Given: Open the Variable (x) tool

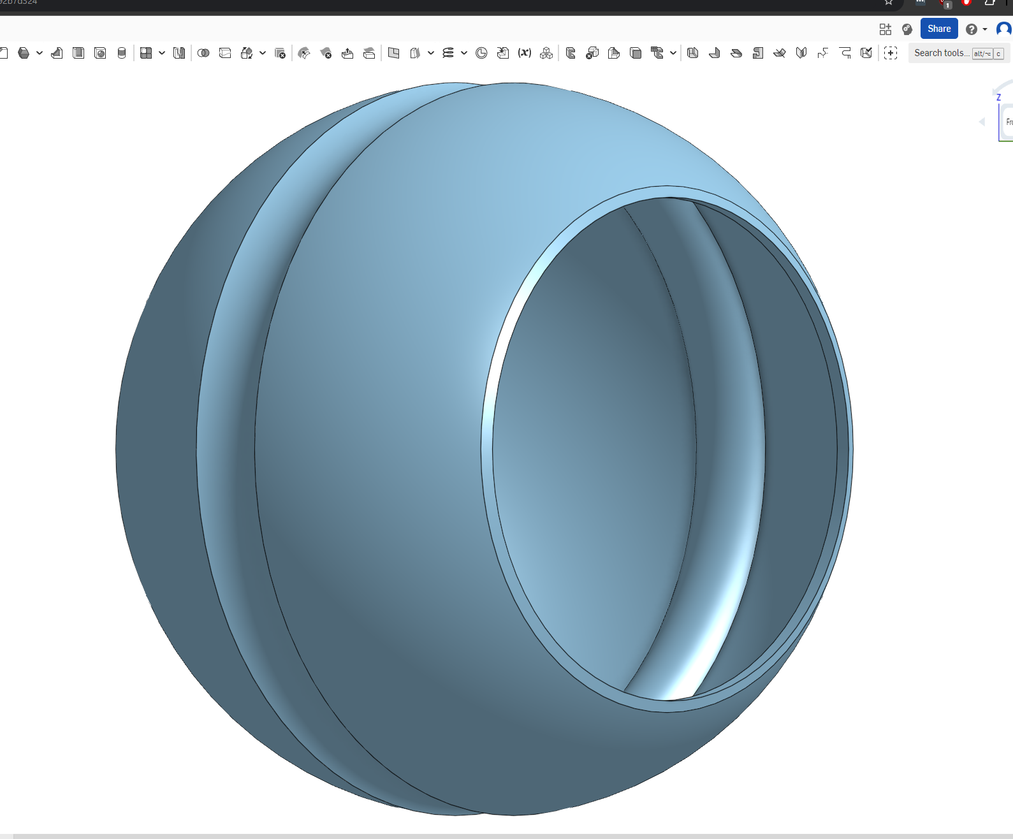Looking at the screenshot, I should click(525, 53).
